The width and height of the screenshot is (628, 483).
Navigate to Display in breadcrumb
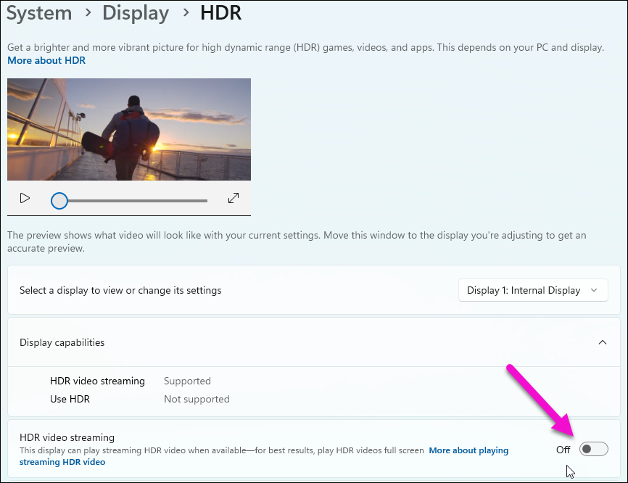pos(135,13)
